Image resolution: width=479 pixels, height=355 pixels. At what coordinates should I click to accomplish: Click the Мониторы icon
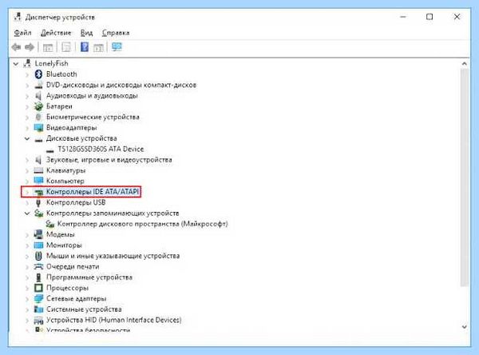click(38, 245)
